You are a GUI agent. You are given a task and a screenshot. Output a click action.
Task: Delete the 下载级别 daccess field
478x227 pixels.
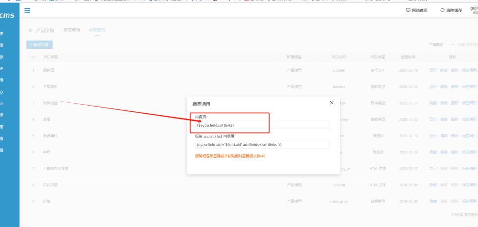coord(455,86)
